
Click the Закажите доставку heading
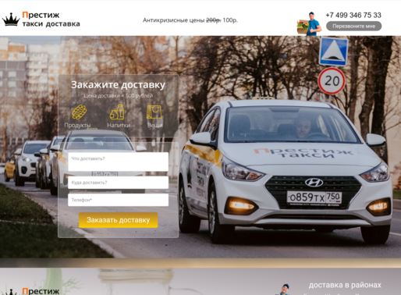(118, 85)
